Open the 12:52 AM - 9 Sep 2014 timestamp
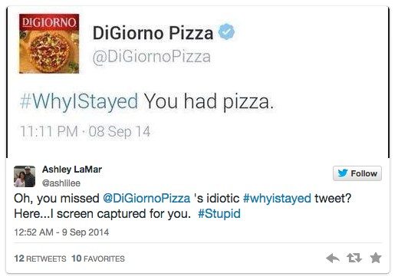 pos(61,232)
